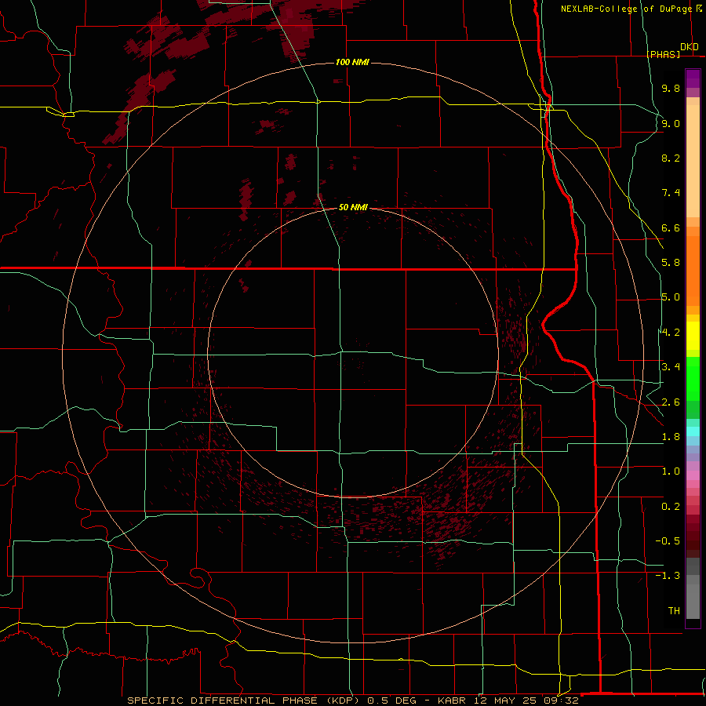The width and height of the screenshot is (706, 706).
Task: Click the -1.3 scale value
Action: (668, 576)
